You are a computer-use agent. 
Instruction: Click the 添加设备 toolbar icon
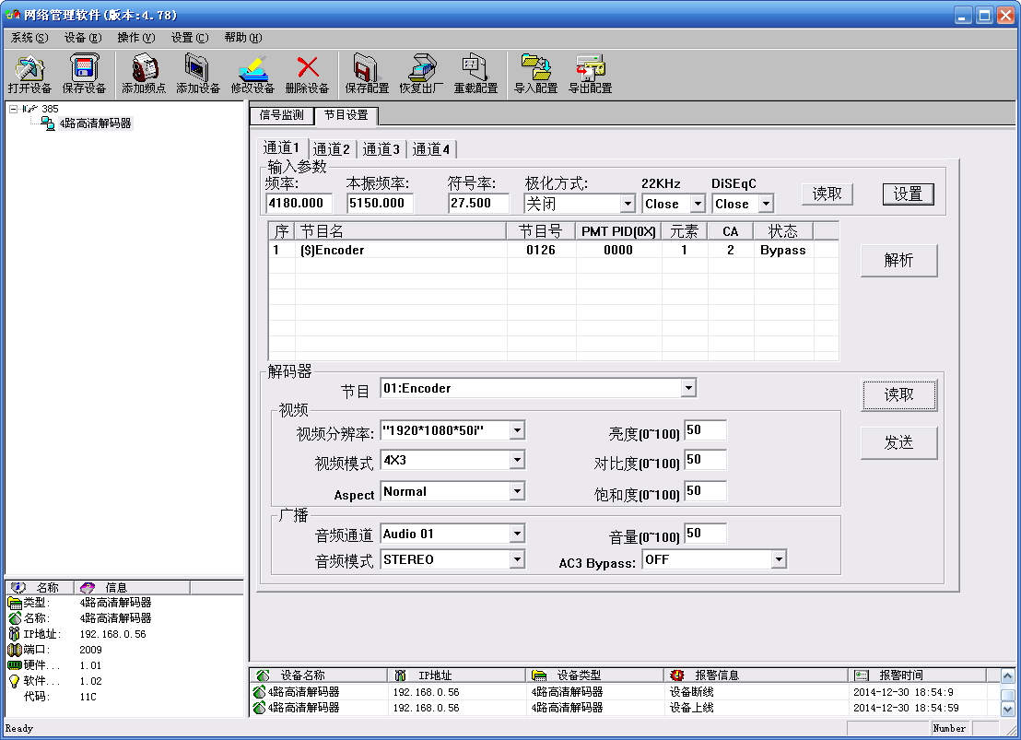198,67
